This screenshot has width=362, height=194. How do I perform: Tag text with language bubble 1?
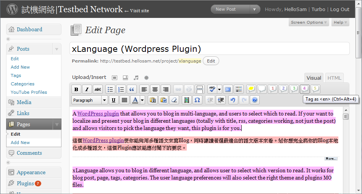(272, 89)
